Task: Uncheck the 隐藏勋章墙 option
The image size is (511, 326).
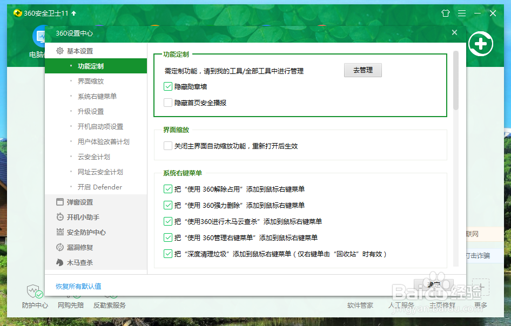Action: pos(168,86)
